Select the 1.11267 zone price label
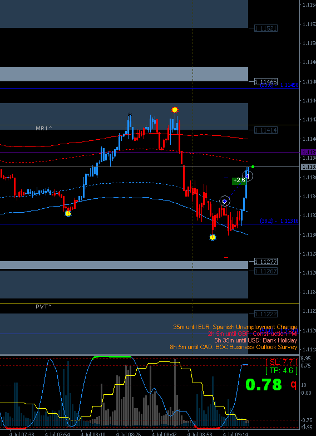316x436 pixels. point(266,271)
